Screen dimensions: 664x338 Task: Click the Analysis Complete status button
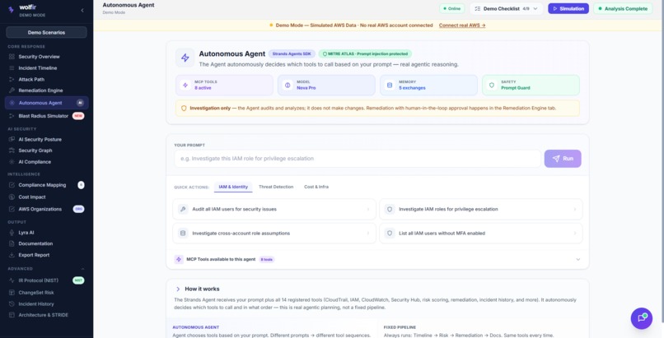[x=623, y=8]
